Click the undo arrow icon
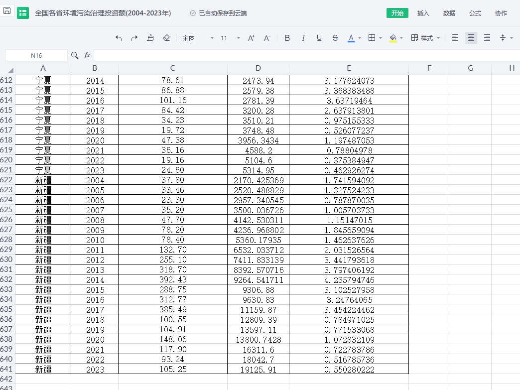 (119, 38)
